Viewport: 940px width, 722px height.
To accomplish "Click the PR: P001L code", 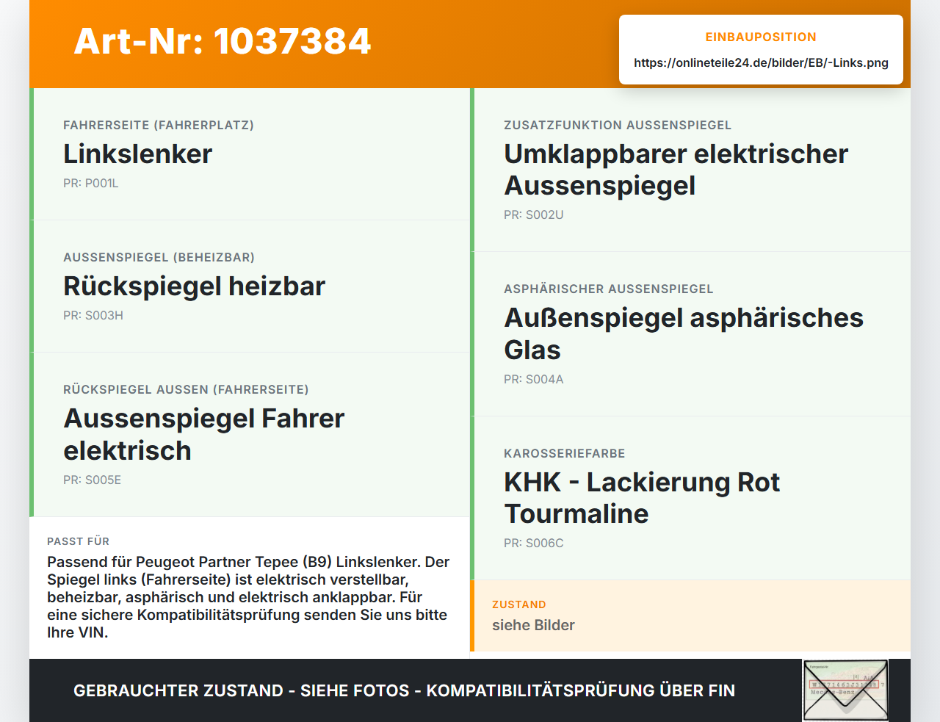I will pyautogui.click(x=91, y=184).
